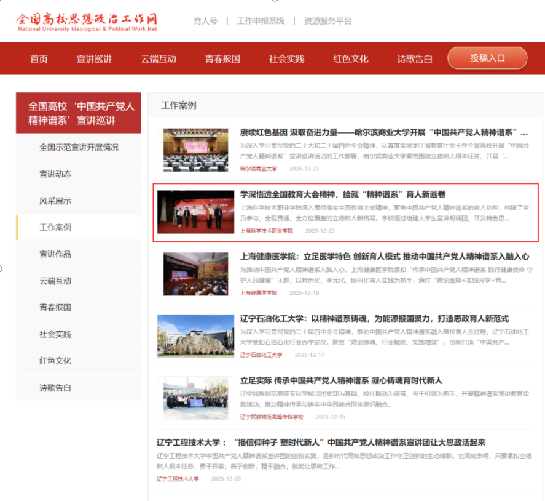Select 宣讲巡讲 in the red navigation bar
The image size is (545, 501).
click(94, 59)
